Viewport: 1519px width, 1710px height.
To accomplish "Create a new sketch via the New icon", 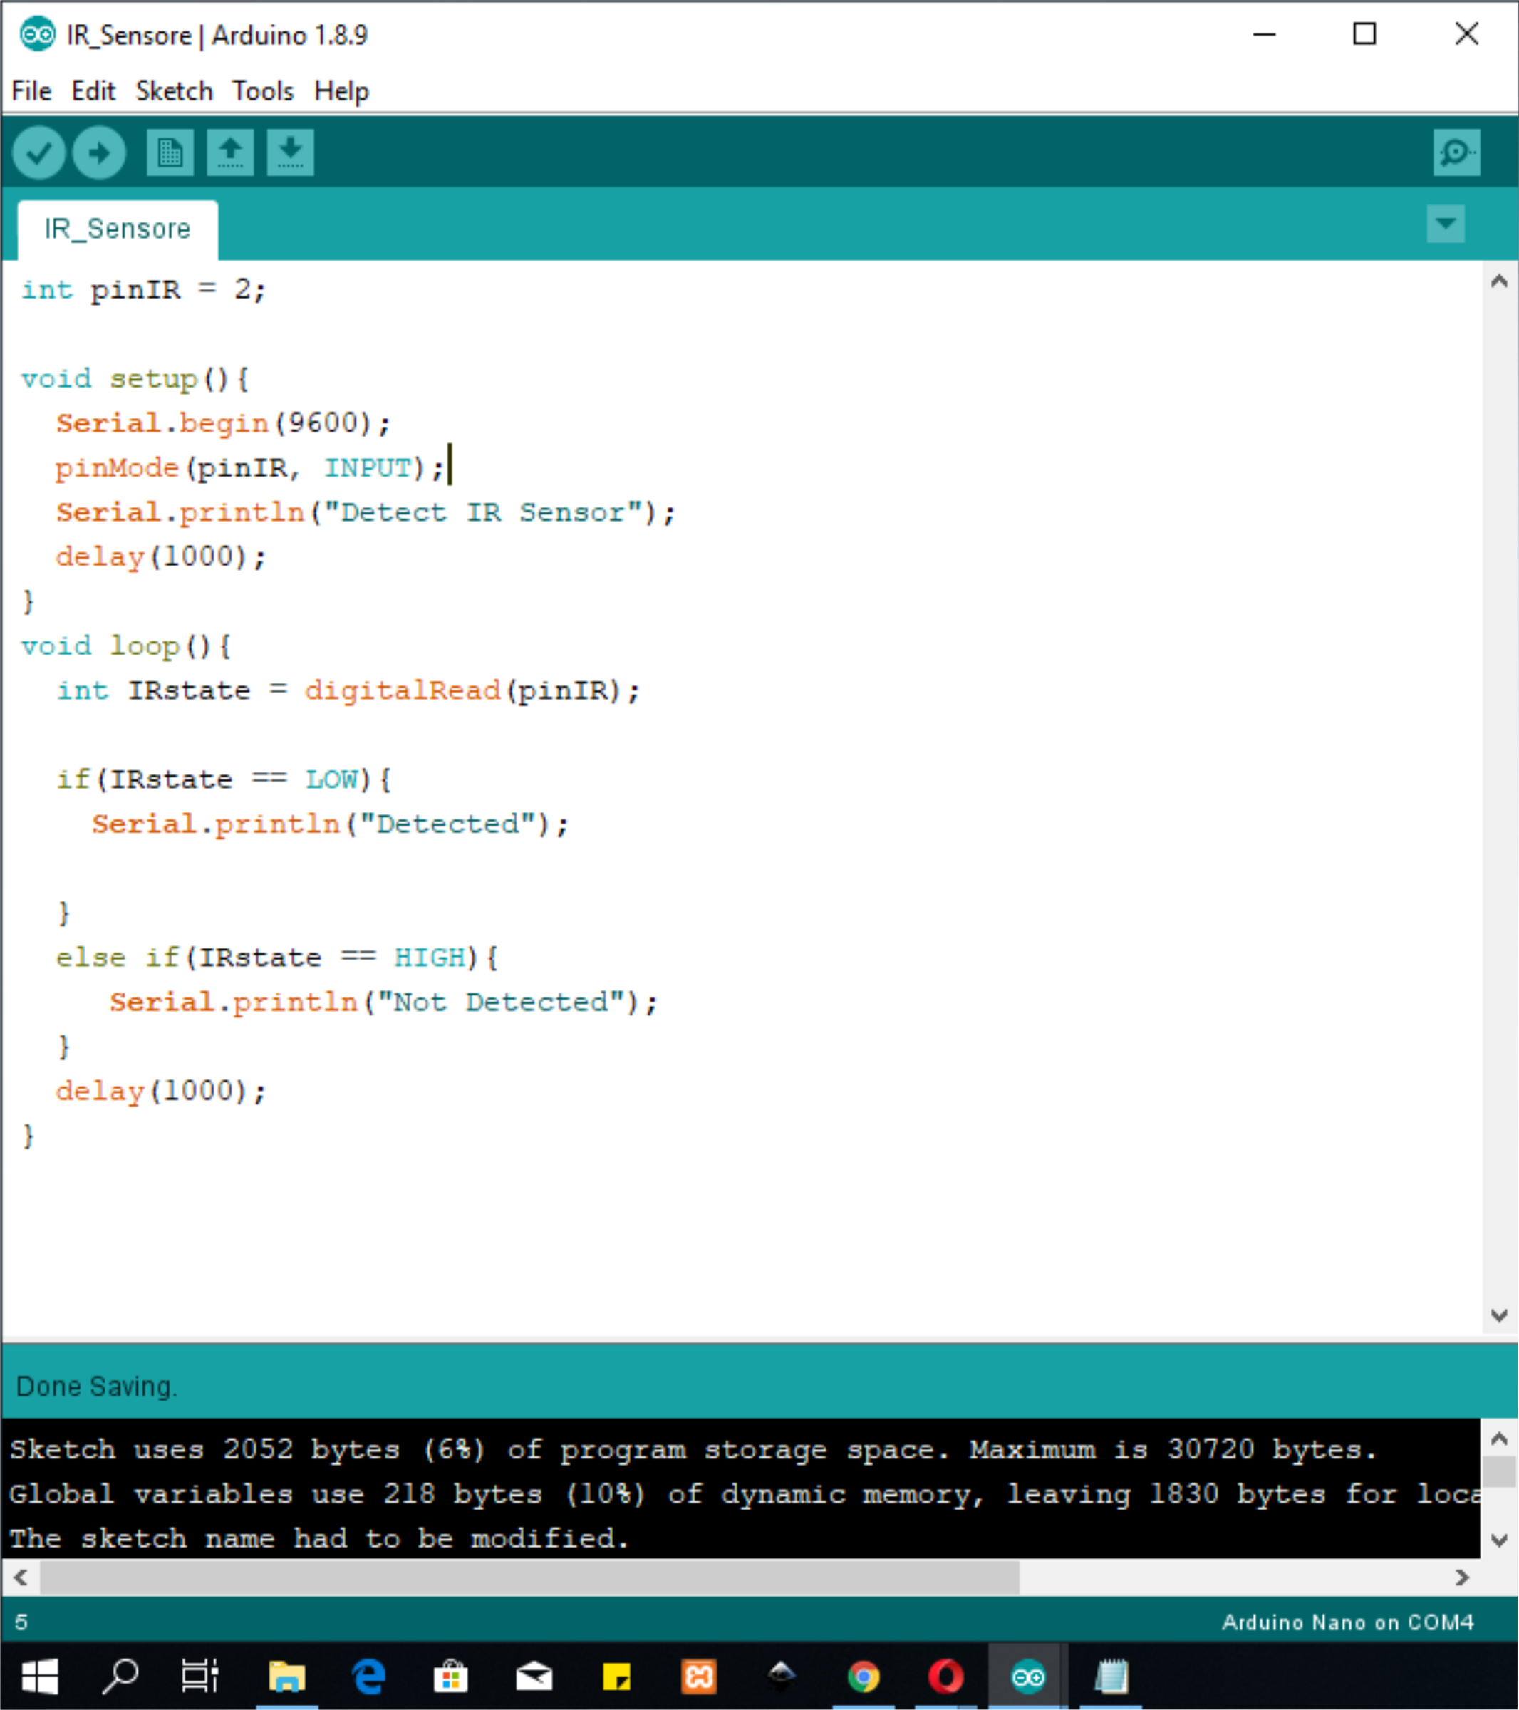I will pyautogui.click(x=169, y=152).
